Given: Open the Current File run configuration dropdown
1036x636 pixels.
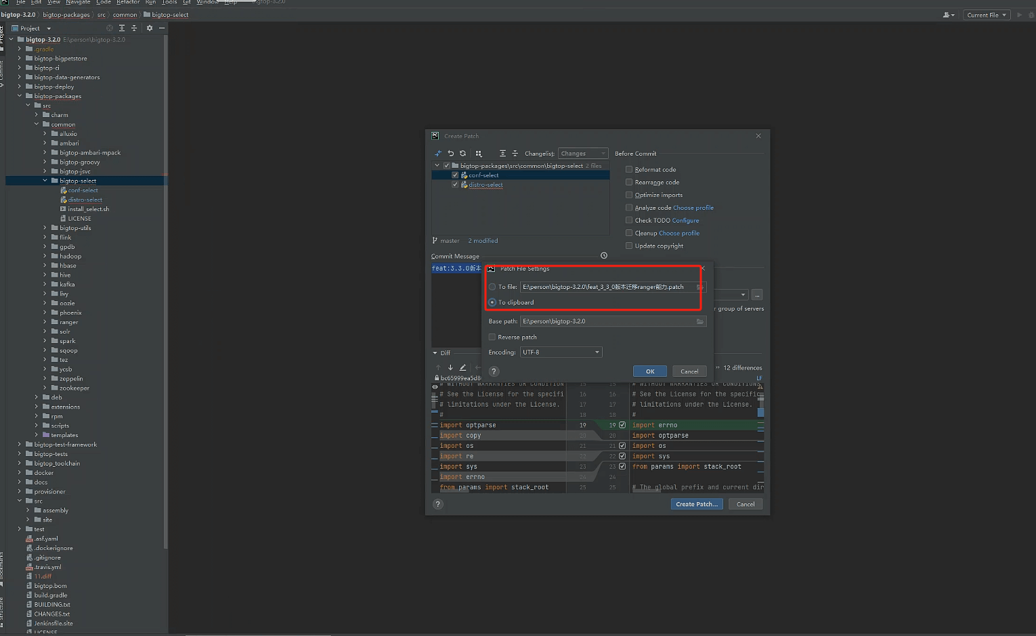Looking at the screenshot, I should coord(987,15).
